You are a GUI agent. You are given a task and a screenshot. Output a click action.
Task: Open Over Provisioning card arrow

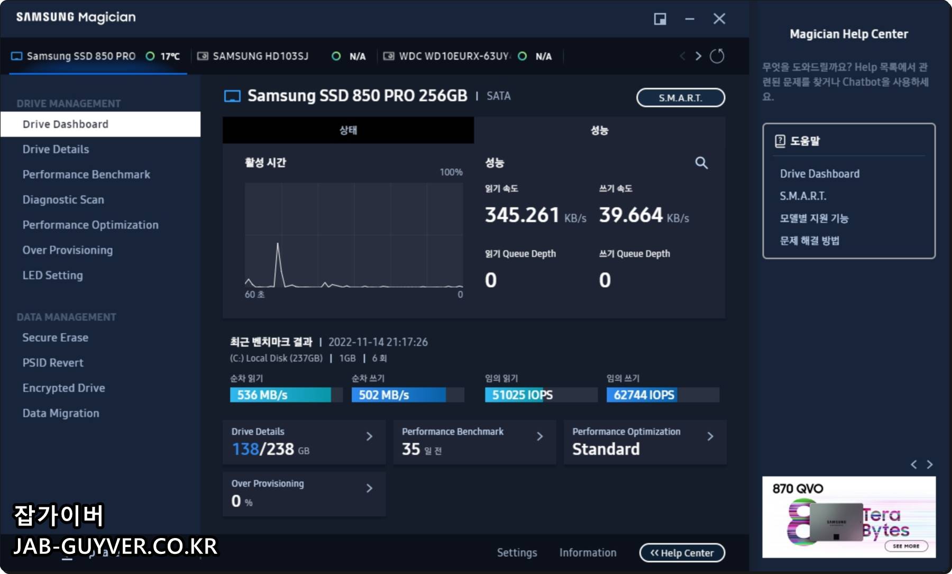(x=370, y=488)
